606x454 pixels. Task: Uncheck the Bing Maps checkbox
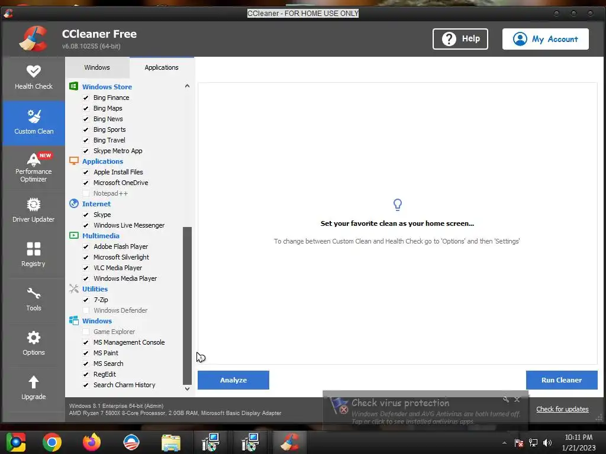pos(86,109)
